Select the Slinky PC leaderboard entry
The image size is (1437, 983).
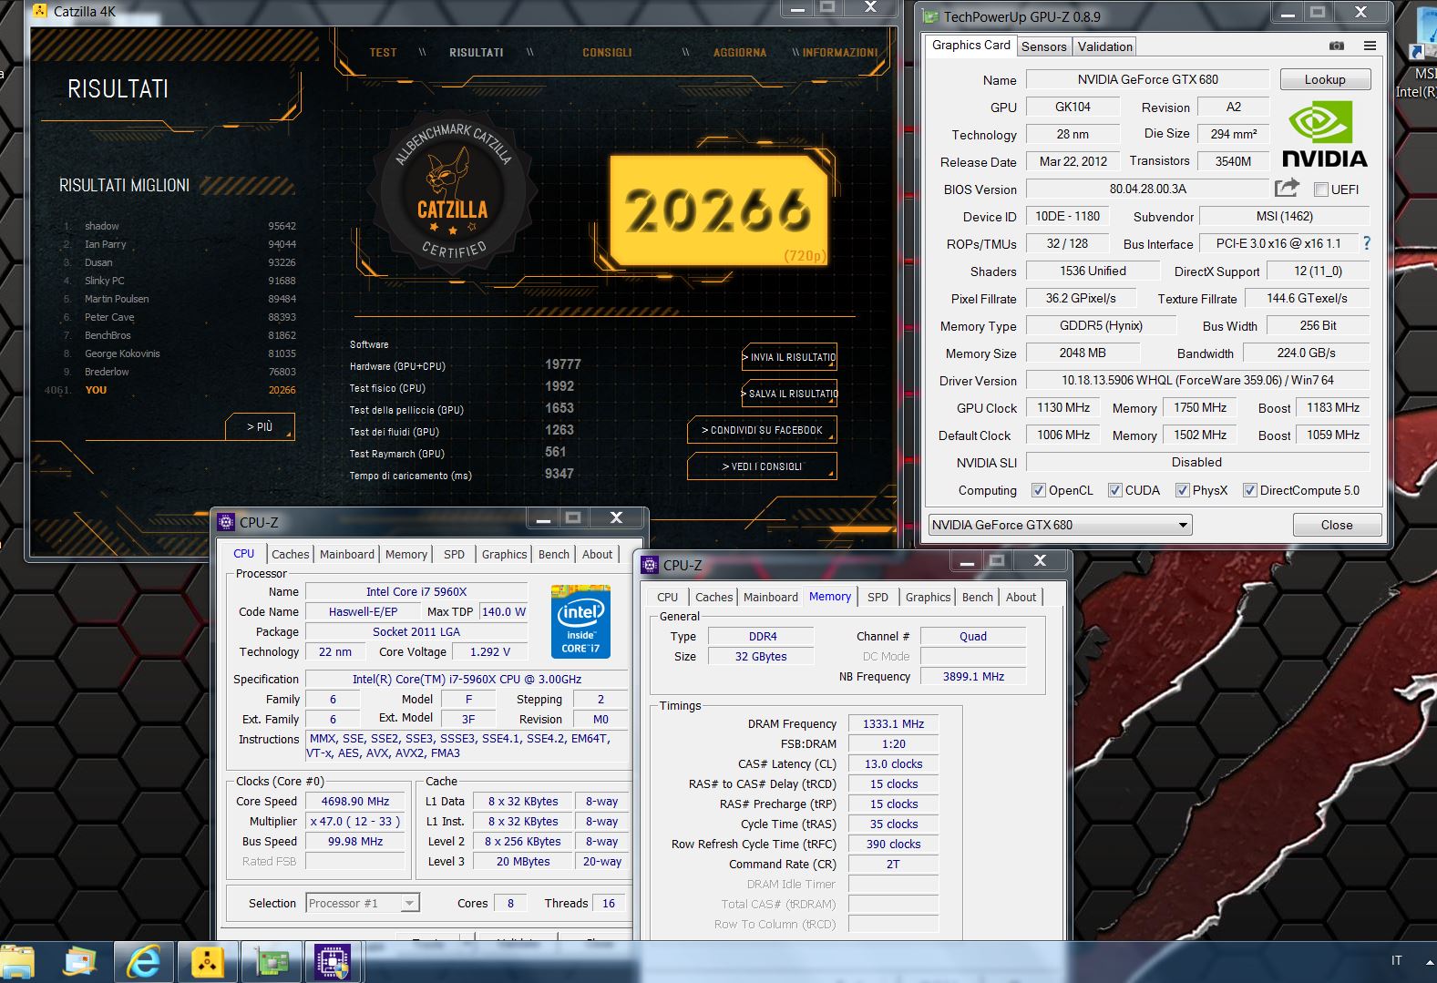click(x=180, y=281)
